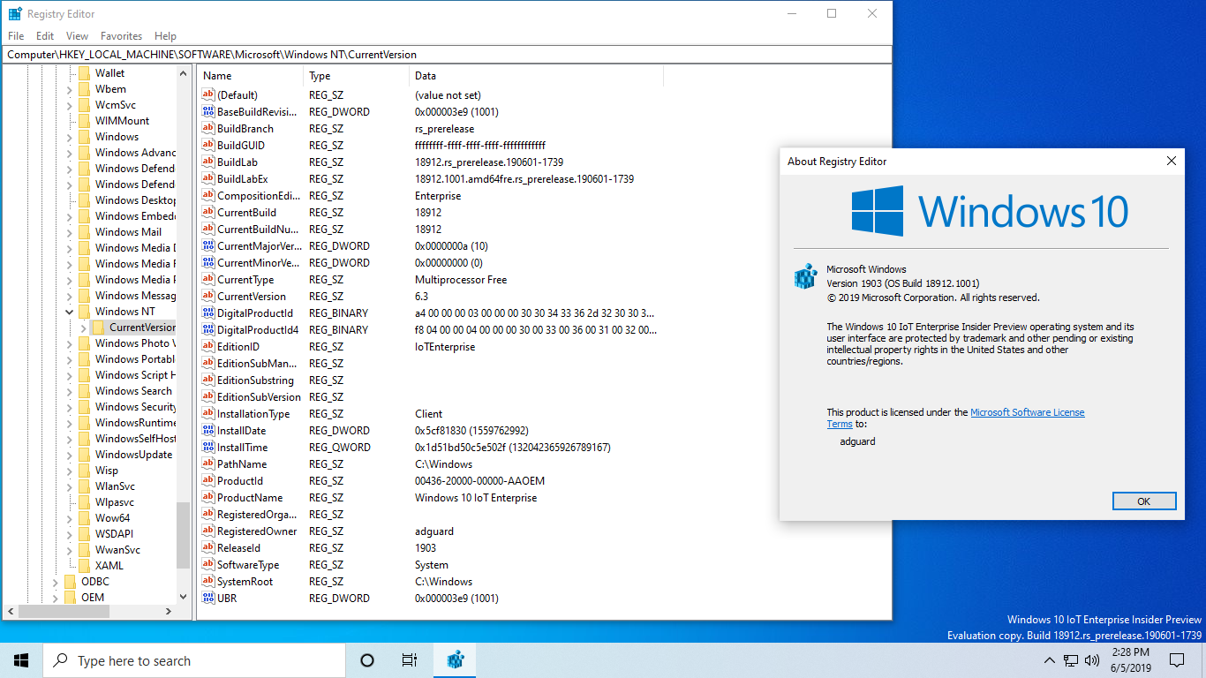Sort by the Name column header
1206x678 pixels.
pyautogui.click(x=250, y=76)
